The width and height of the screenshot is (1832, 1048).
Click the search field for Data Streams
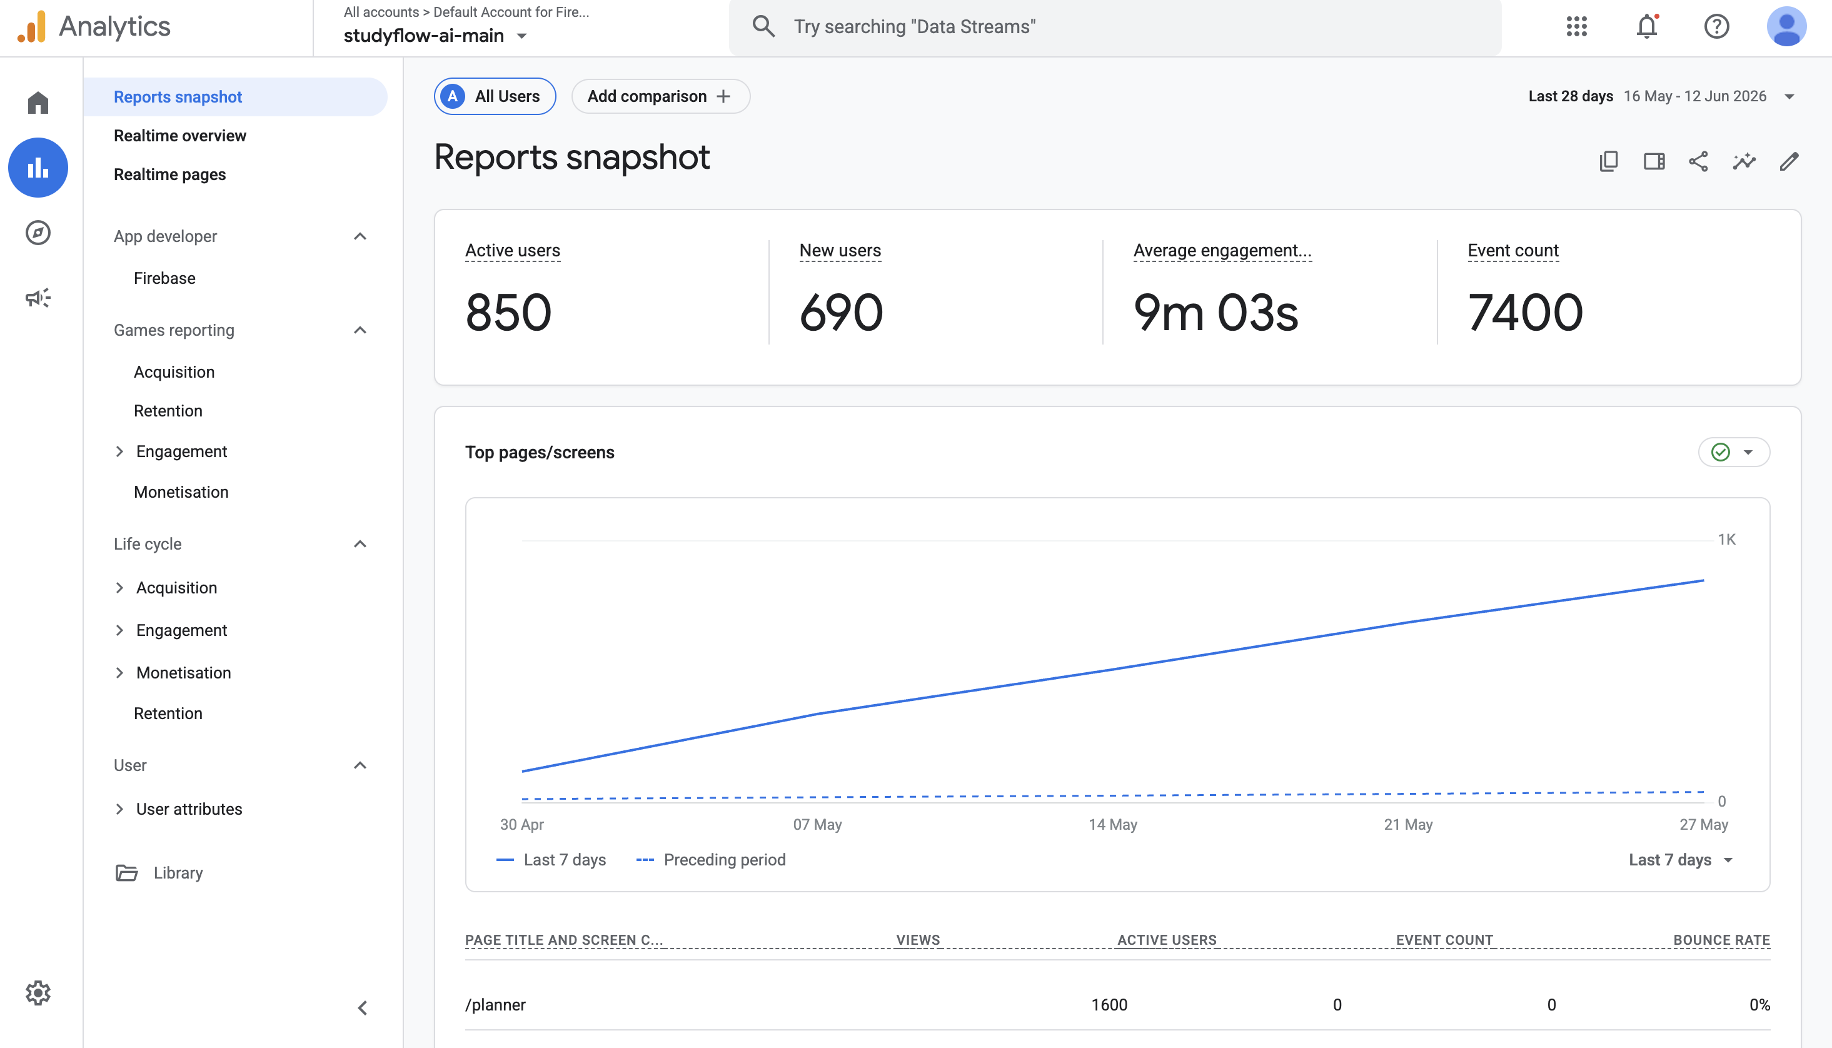pos(1115,27)
